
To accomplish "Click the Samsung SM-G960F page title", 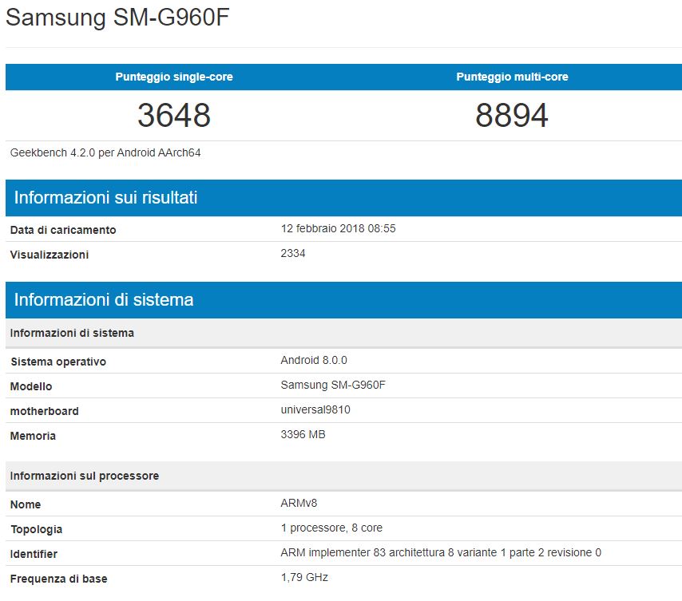I will point(118,18).
